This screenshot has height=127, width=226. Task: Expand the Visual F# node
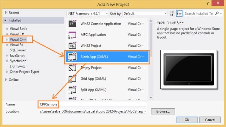7,45
